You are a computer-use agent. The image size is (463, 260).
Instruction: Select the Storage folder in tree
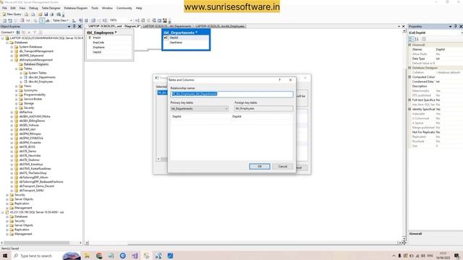coord(29,103)
